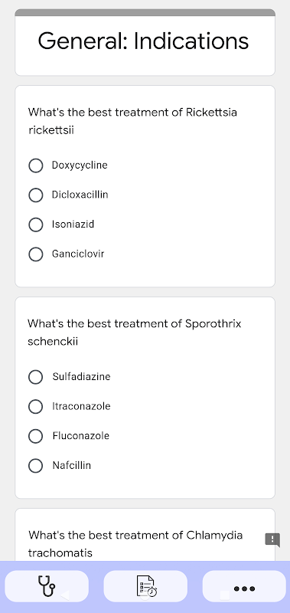Click the Sporothrix schenckii question text
This screenshot has width=290, height=613.
[134, 333]
